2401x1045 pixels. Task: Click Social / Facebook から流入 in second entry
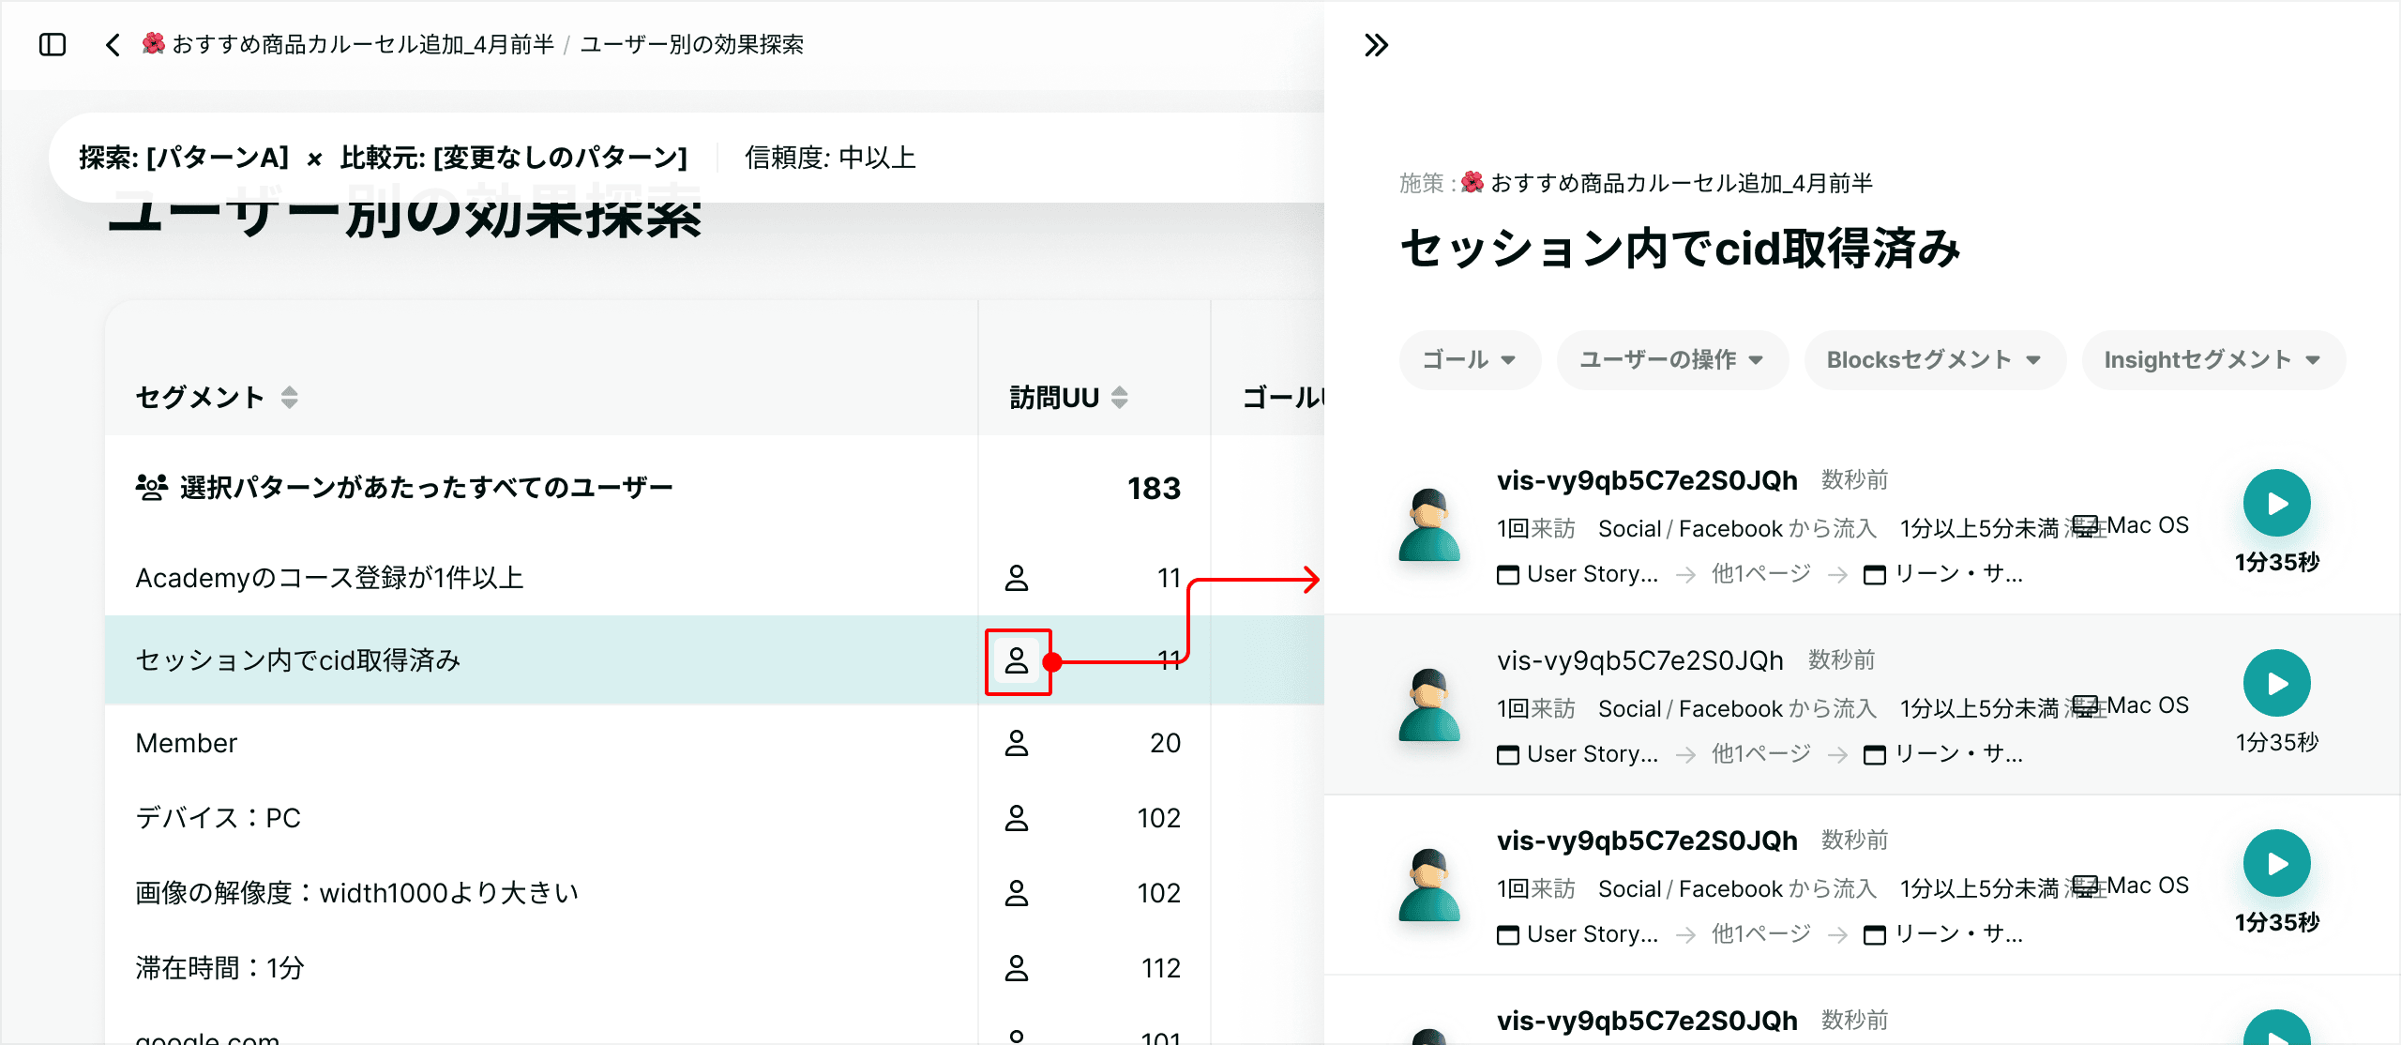(1737, 709)
